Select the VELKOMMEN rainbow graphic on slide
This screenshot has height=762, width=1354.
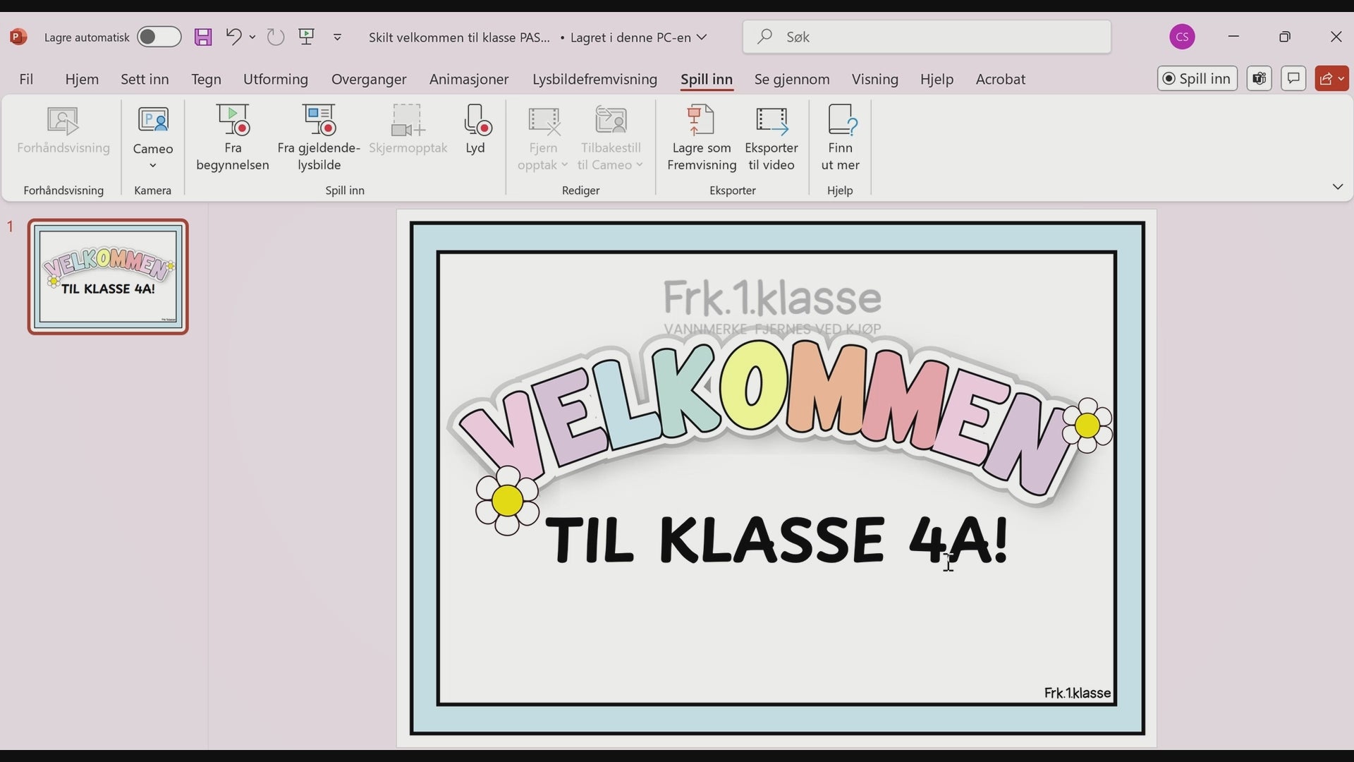pyautogui.click(x=763, y=418)
